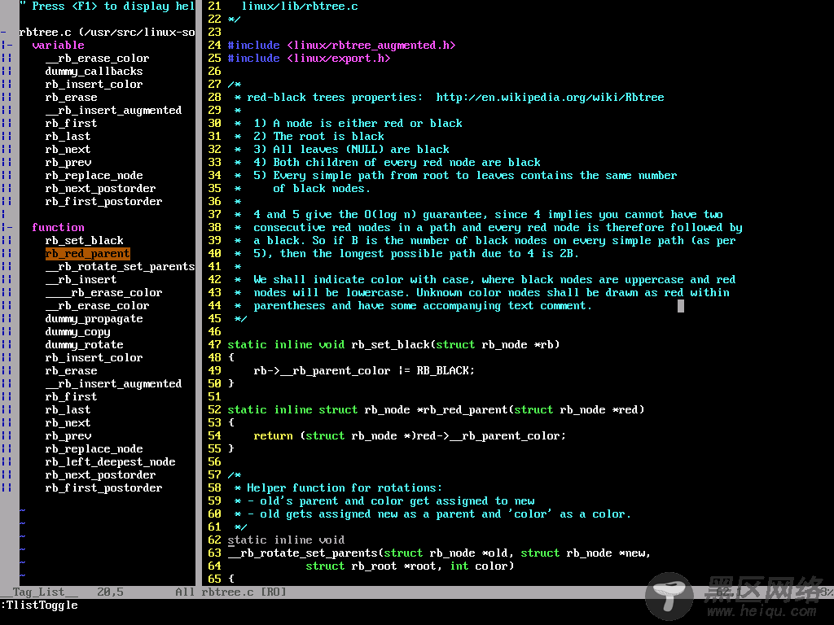
Task: Select rb_insert_color under the function section
Action: pos(94,358)
